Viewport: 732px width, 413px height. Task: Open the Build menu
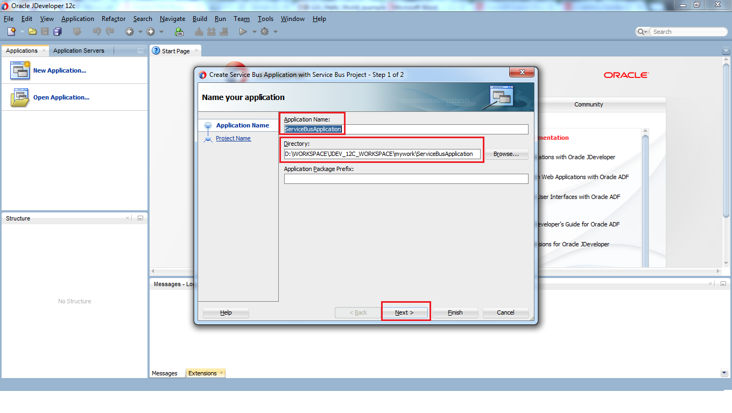pos(200,19)
